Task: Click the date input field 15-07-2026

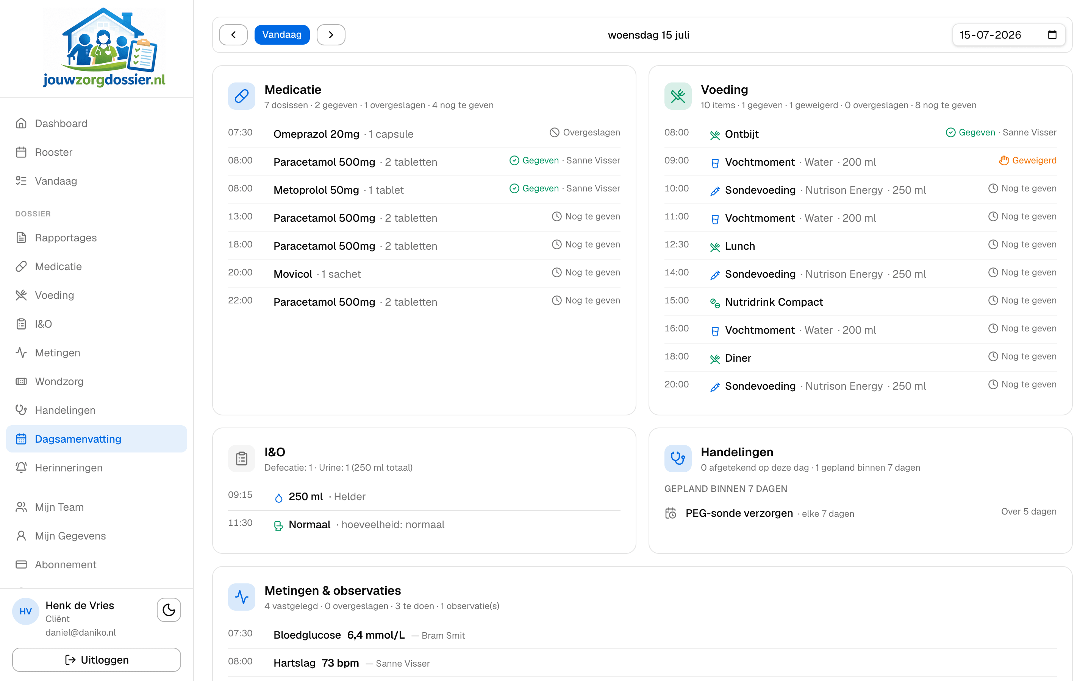Action: point(1009,35)
